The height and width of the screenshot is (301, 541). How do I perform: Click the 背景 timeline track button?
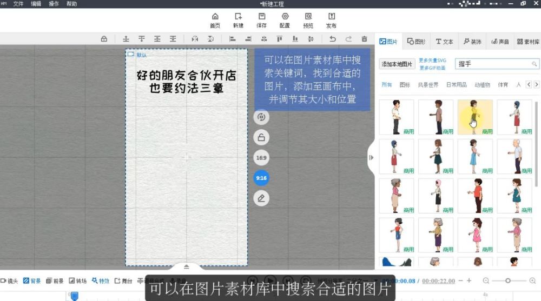click(x=32, y=280)
